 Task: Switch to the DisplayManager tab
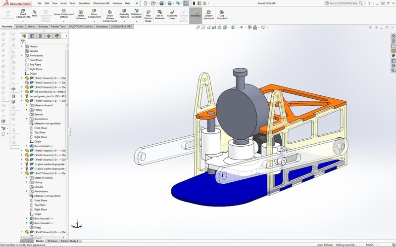tap(57, 36)
